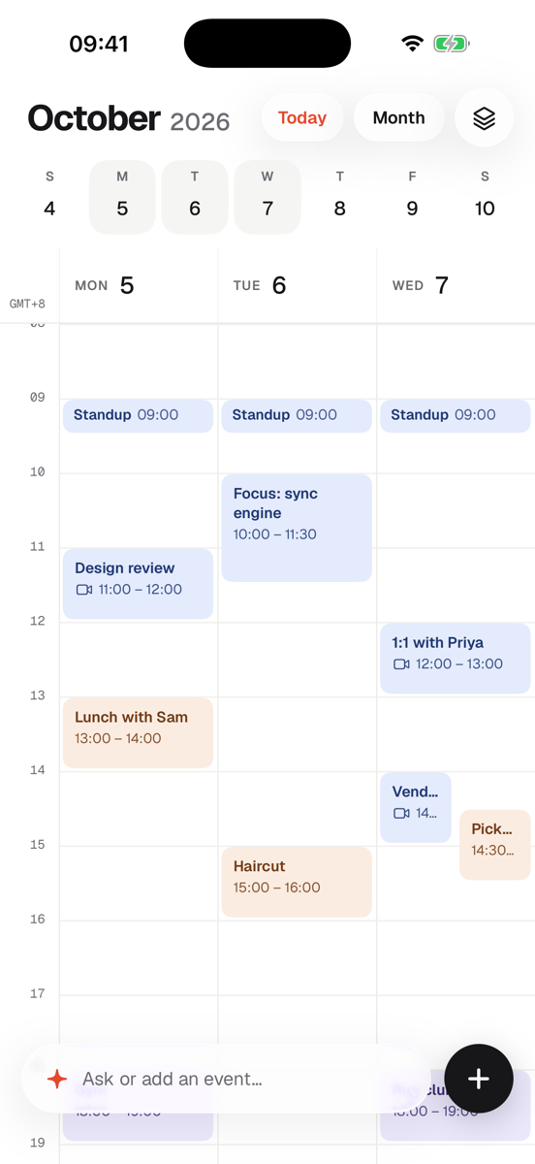Open the calendar layers icon
This screenshot has width=535, height=1164.
tap(484, 117)
